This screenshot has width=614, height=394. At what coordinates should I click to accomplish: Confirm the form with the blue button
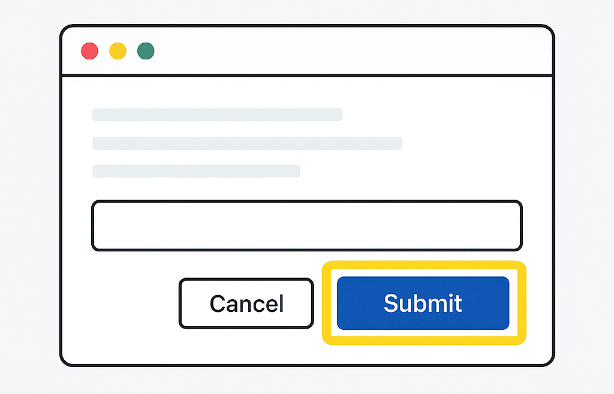tap(423, 303)
